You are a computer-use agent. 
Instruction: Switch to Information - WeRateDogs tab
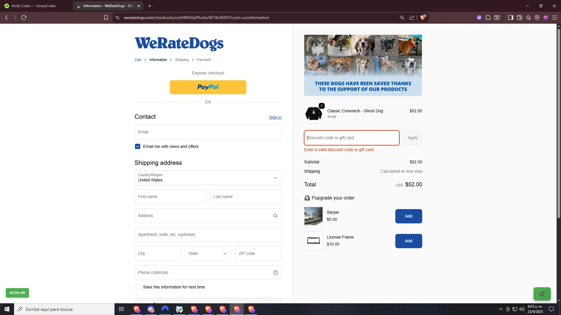(x=108, y=6)
